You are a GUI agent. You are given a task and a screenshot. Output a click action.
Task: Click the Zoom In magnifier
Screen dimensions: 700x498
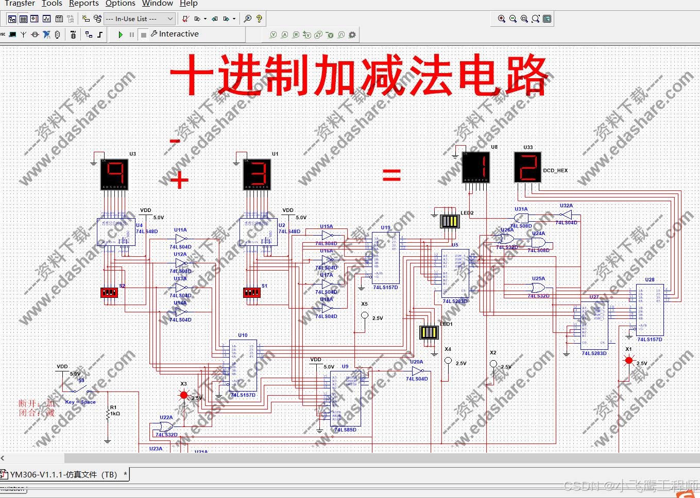502,19
